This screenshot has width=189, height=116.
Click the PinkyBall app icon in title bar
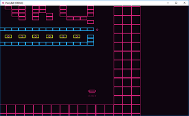pos(3,3)
